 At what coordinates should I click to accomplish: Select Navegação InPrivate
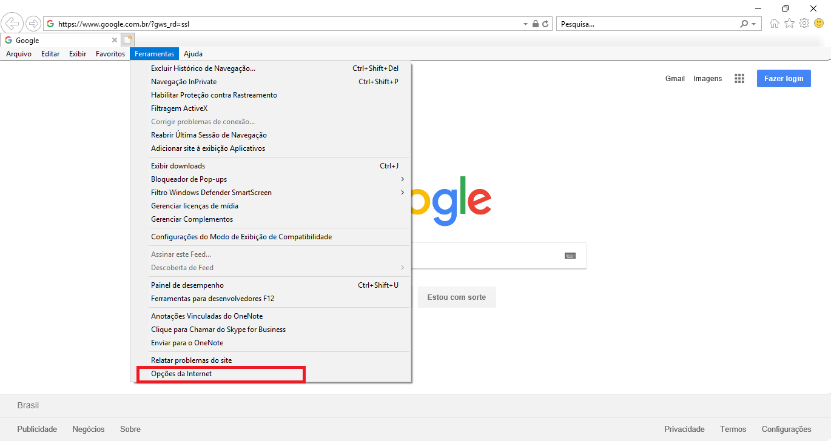coord(272,82)
